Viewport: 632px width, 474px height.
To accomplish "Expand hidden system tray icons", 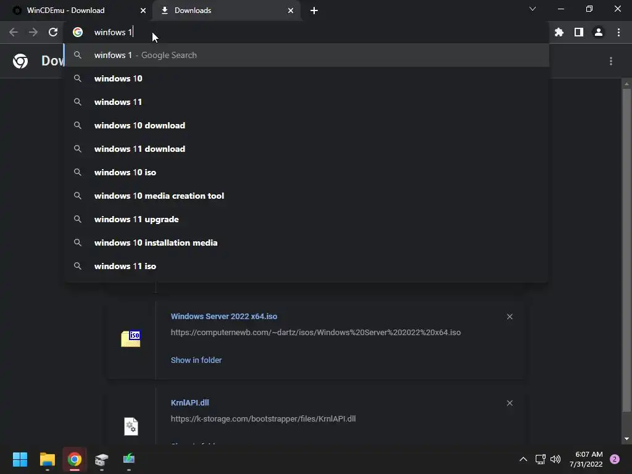I will tap(523, 459).
